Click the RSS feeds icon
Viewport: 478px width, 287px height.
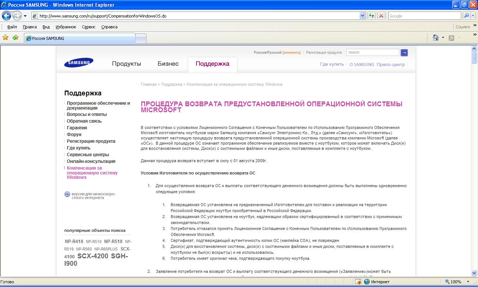point(451,38)
